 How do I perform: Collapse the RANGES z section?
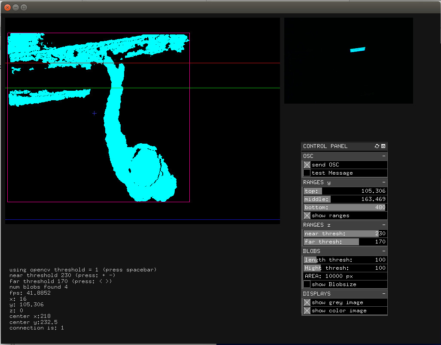pos(384,225)
